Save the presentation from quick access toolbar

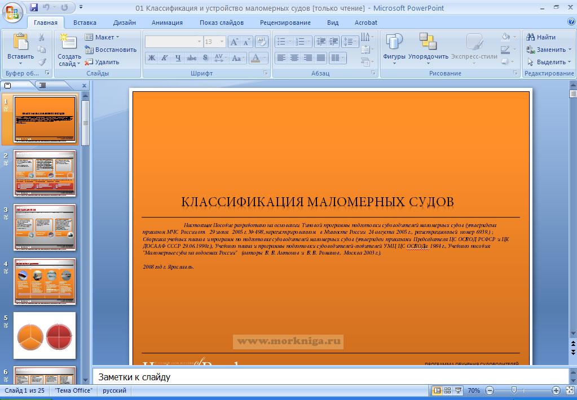[34, 8]
